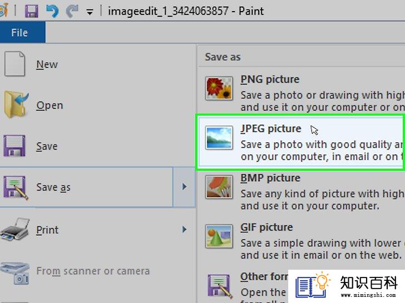
Task: Click the Save as menu item label
Action: (53, 188)
